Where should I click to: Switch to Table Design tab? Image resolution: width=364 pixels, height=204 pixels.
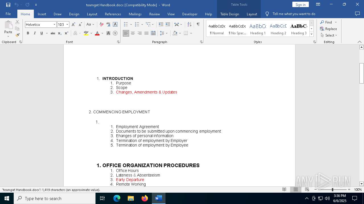pos(229,14)
